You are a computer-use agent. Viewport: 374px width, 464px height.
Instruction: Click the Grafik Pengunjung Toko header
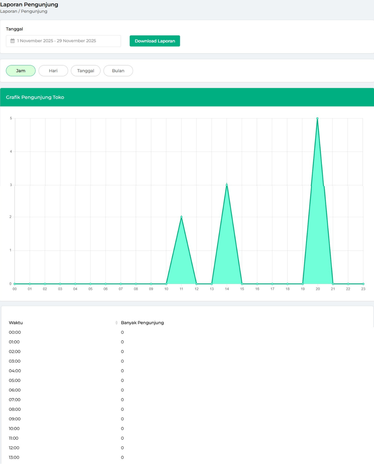[35, 97]
